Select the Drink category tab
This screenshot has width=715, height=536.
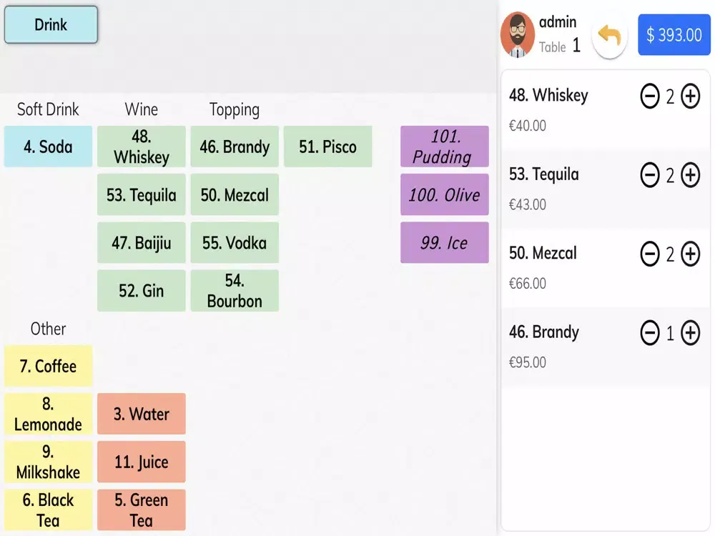pyautogui.click(x=51, y=25)
